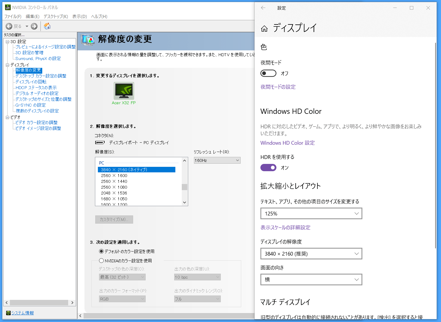441x322 pixels.
Task: Open output color format RGB dropdown
Action: 122,299
